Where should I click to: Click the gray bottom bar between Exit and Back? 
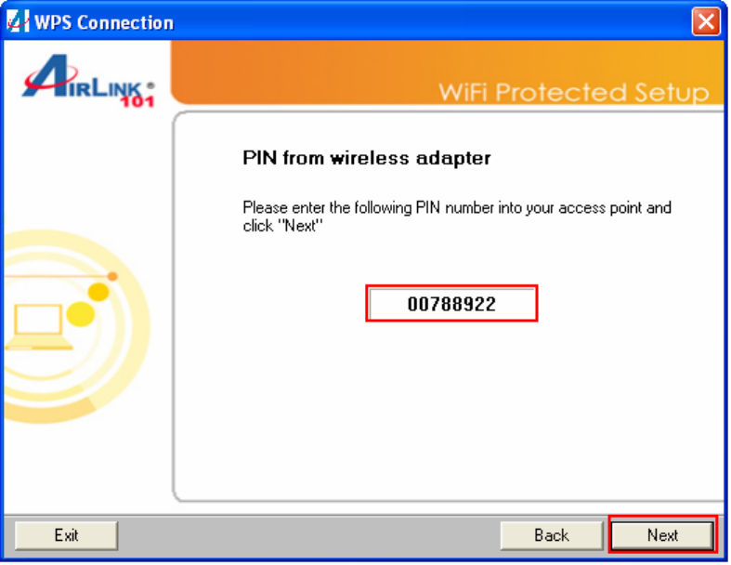point(309,535)
